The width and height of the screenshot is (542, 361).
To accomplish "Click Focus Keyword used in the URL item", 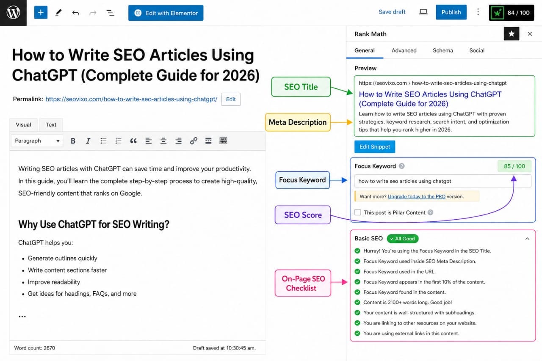I will (x=399, y=272).
